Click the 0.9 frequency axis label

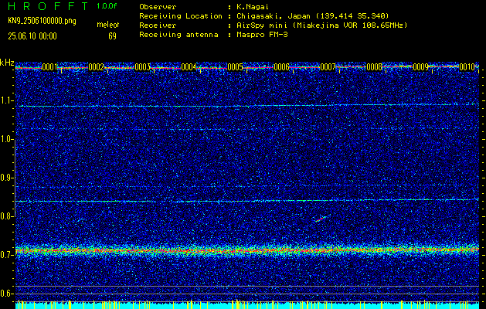(7, 178)
